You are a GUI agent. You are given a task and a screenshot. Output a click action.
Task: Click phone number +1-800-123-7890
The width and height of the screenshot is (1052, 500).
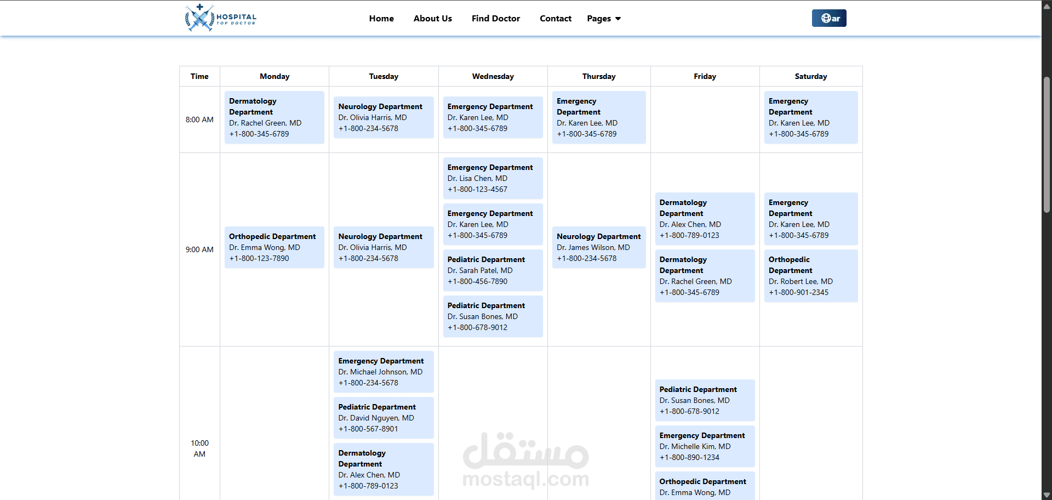[259, 258]
